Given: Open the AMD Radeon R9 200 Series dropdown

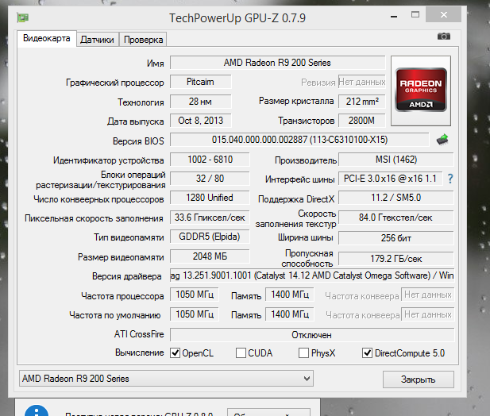Looking at the screenshot, I should click(x=166, y=379).
